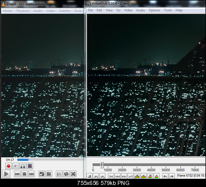Open VirtualDub's Audio menu

pyautogui.click(x=140, y=10)
